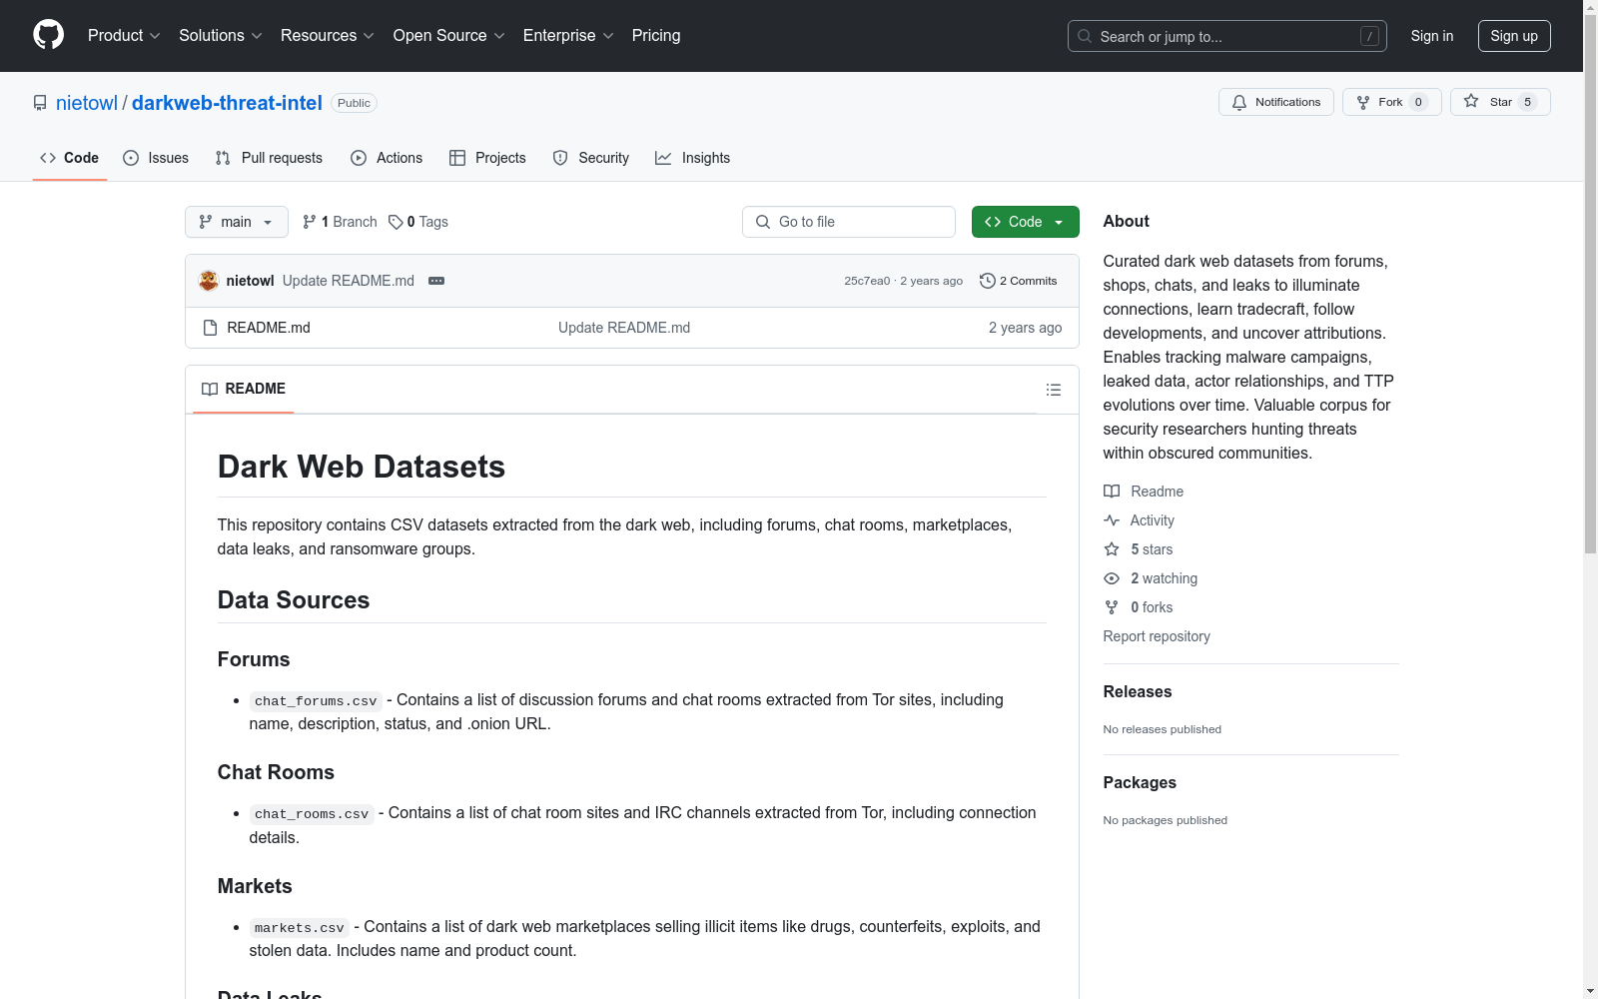This screenshot has height=999, width=1598.
Task: Click the Notifications bell icon
Action: pos(1239,102)
